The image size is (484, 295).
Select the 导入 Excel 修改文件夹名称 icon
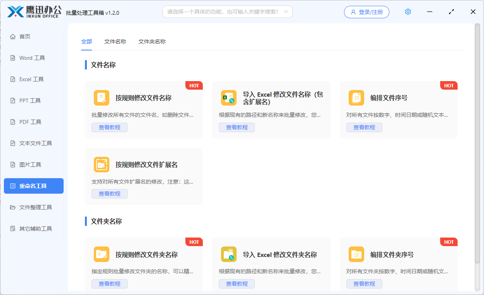[x=229, y=254]
